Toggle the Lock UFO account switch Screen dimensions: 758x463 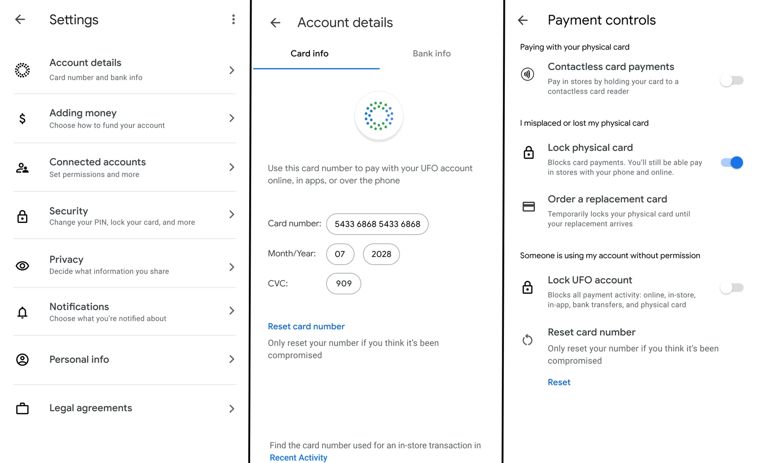coord(731,287)
